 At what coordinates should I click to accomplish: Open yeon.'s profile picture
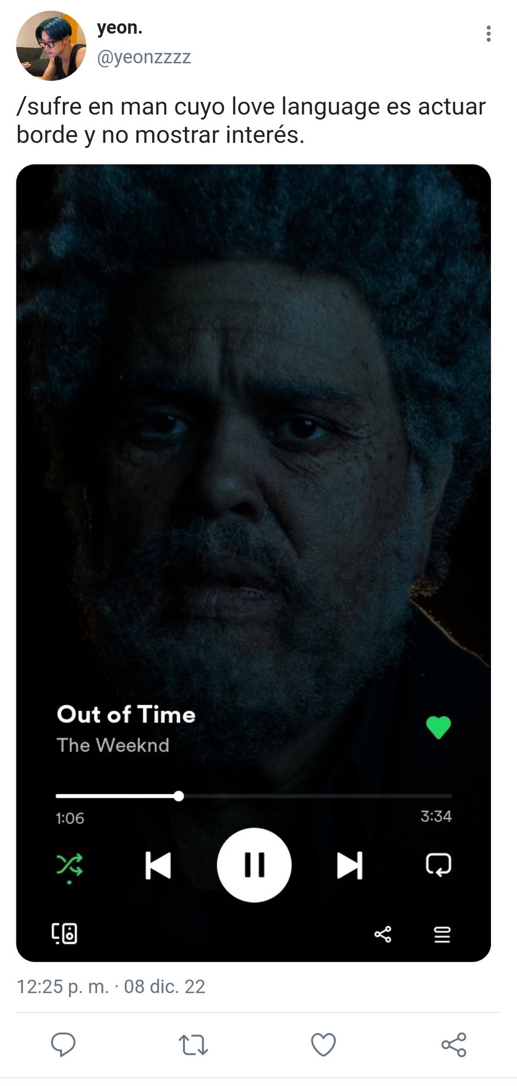coord(51,45)
